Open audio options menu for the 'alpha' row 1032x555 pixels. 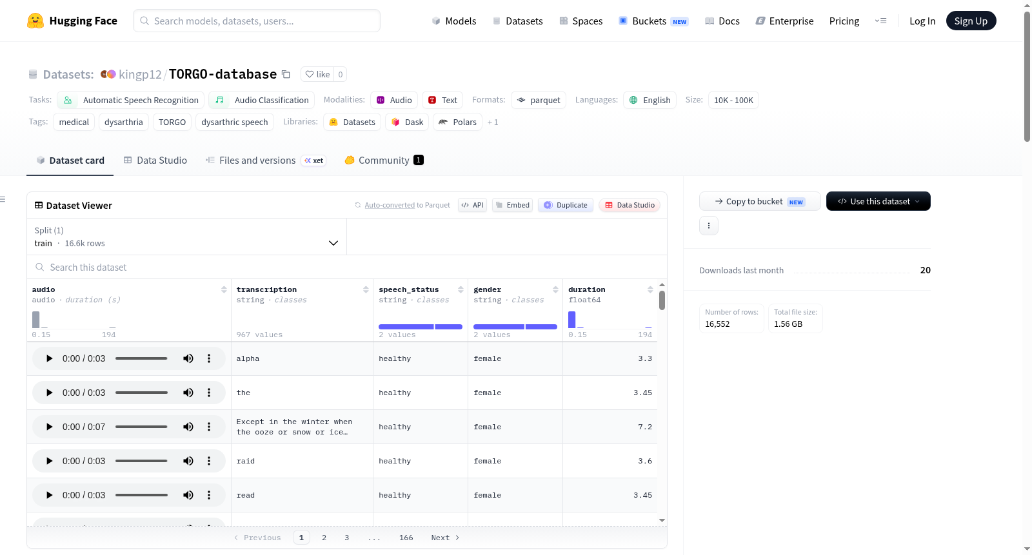point(209,358)
